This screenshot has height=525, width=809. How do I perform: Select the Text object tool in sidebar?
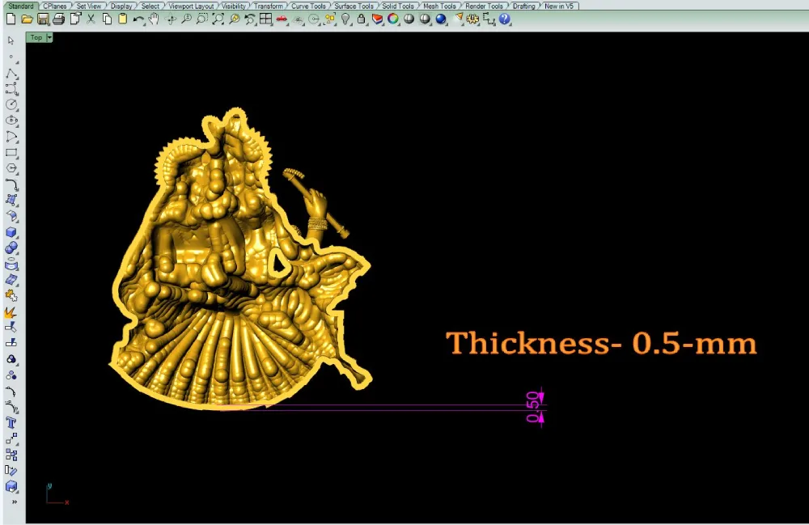pyautogui.click(x=11, y=423)
